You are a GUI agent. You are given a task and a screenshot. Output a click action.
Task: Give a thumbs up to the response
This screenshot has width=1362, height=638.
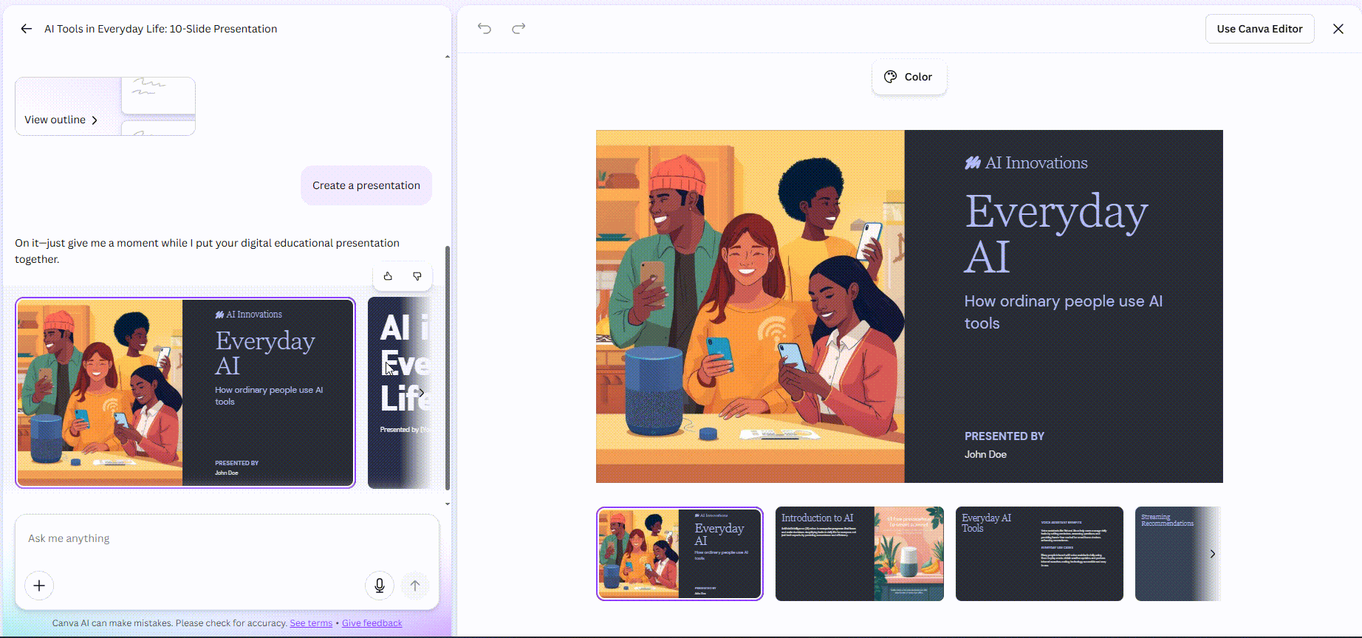(388, 276)
